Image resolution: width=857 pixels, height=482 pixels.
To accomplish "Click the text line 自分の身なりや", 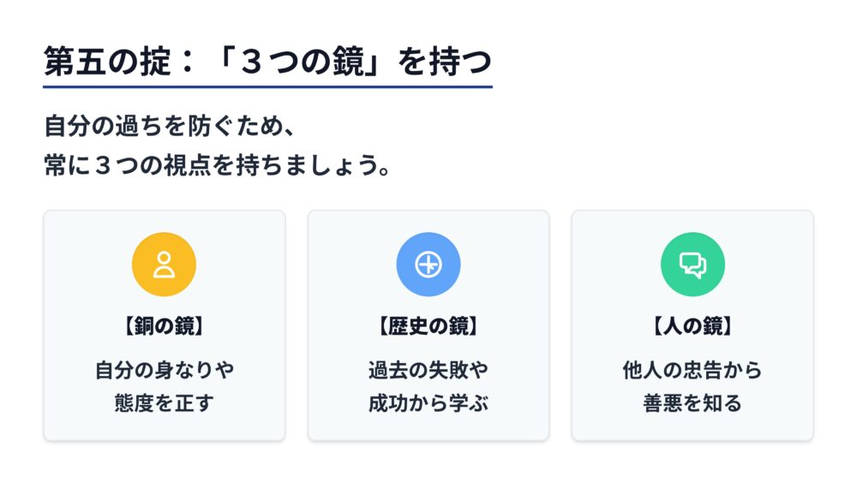I will click(x=164, y=371).
